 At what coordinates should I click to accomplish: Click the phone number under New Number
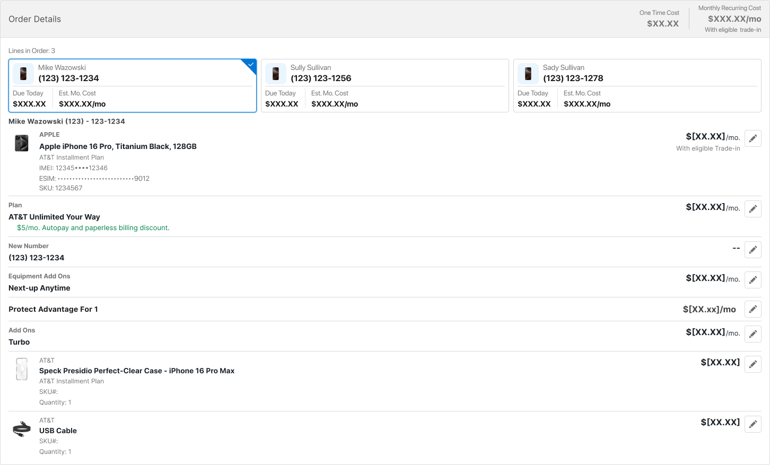tap(36, 258)
